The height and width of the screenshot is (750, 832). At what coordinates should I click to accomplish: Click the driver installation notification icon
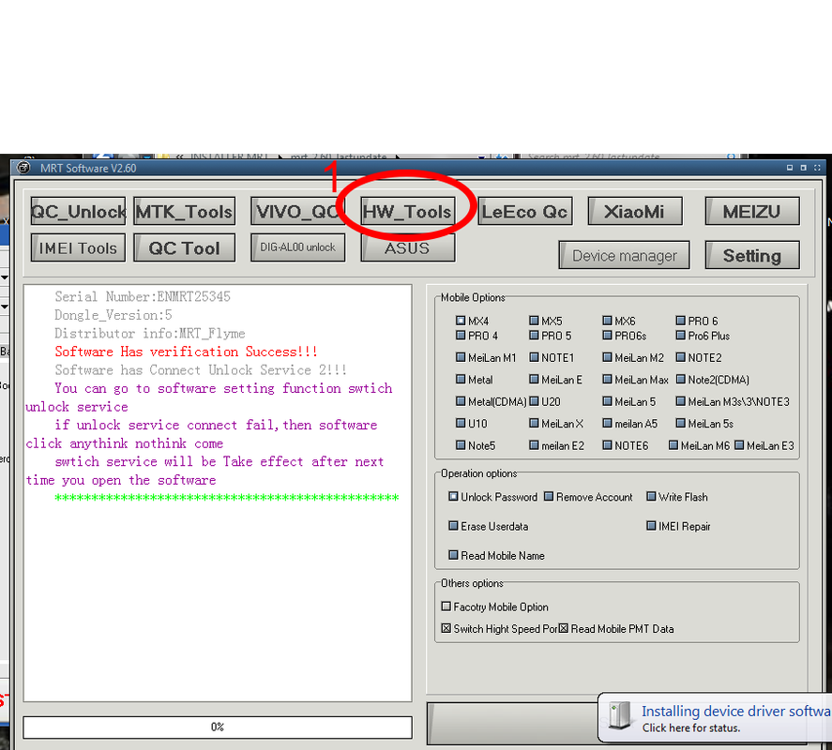click(620, 715)
